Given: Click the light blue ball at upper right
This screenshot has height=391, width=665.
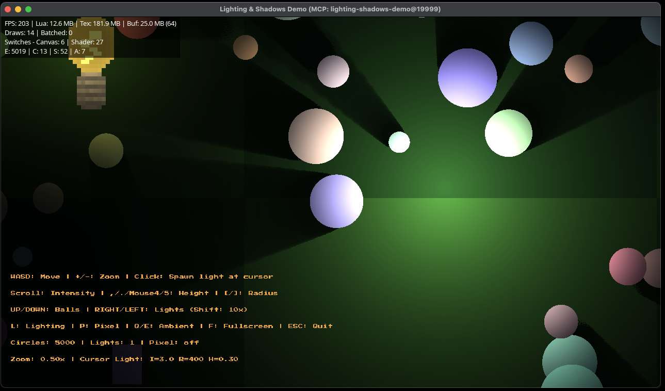Looking at the screenshot, I should (531, 43).
